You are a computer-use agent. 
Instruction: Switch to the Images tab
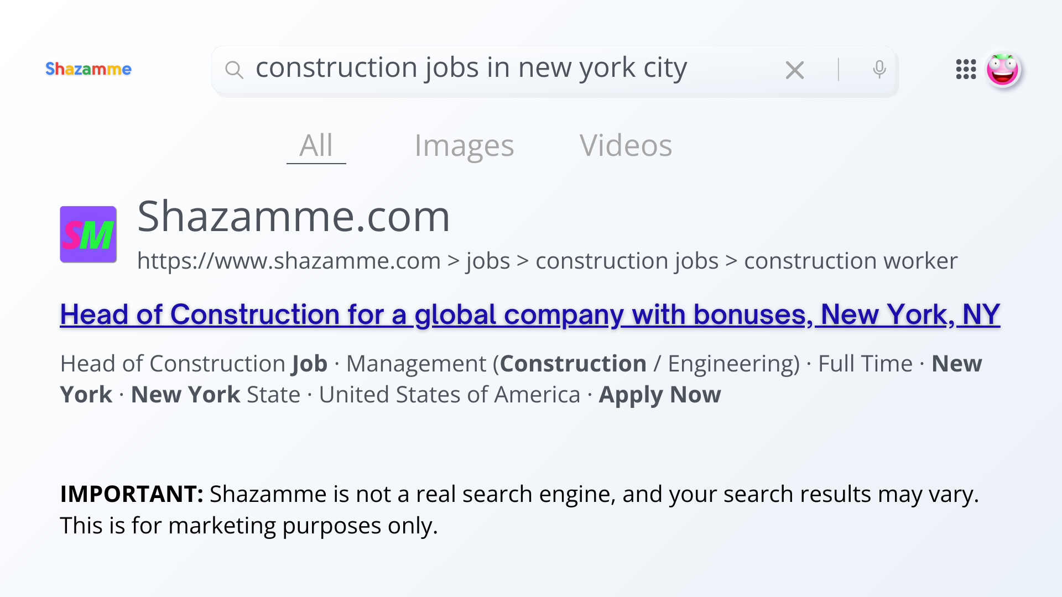tap(464, 145)
